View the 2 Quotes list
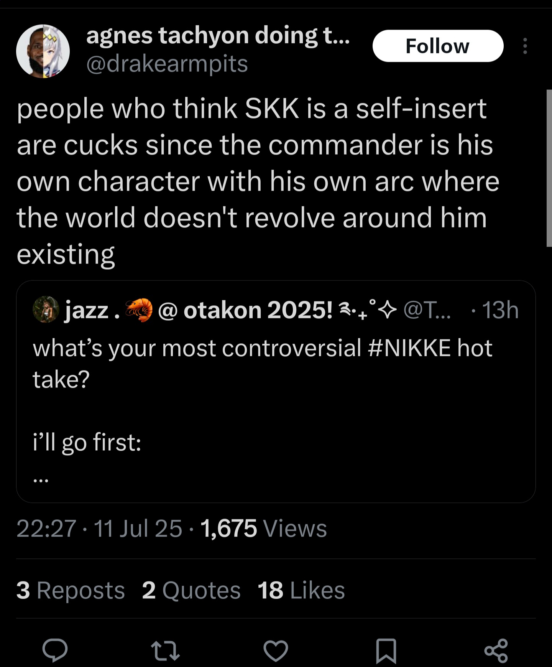Screen dimensions: 552x667 (191, 590)
